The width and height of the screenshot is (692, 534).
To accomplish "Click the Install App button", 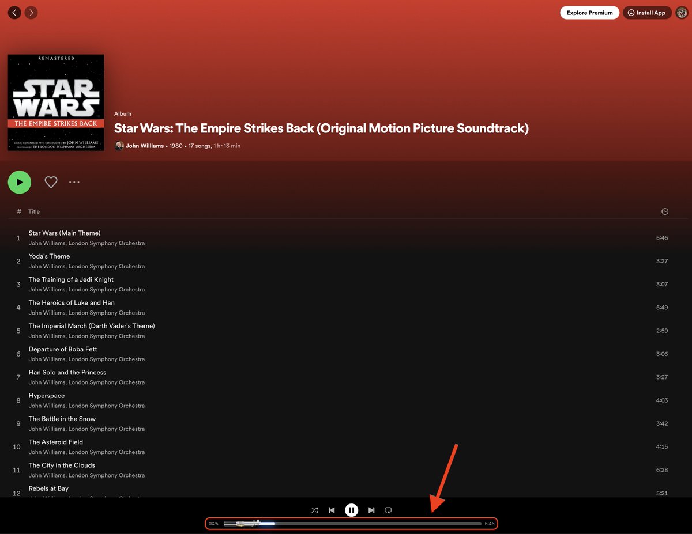I will 647,12.
